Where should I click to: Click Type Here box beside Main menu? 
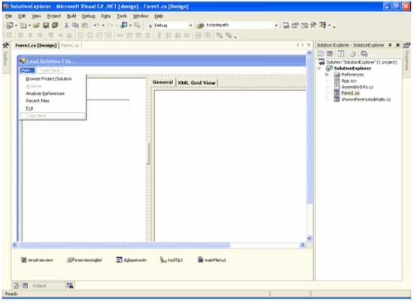coord(50,71)
